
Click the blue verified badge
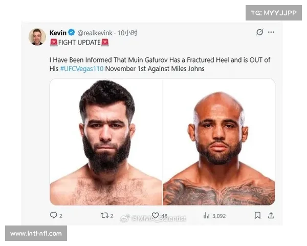[x=72, y=32]
